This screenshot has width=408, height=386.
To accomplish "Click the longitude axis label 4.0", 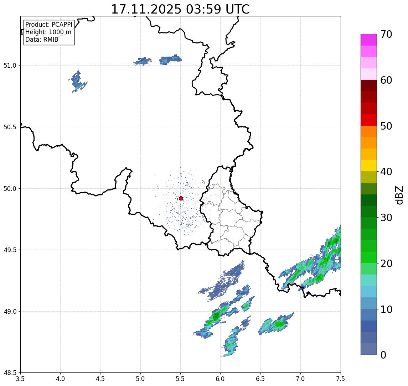I will (60, 379).
